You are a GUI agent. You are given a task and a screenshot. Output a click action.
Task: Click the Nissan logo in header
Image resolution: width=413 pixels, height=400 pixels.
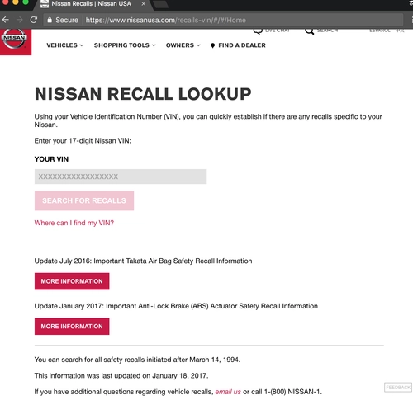tap(14, 39)
